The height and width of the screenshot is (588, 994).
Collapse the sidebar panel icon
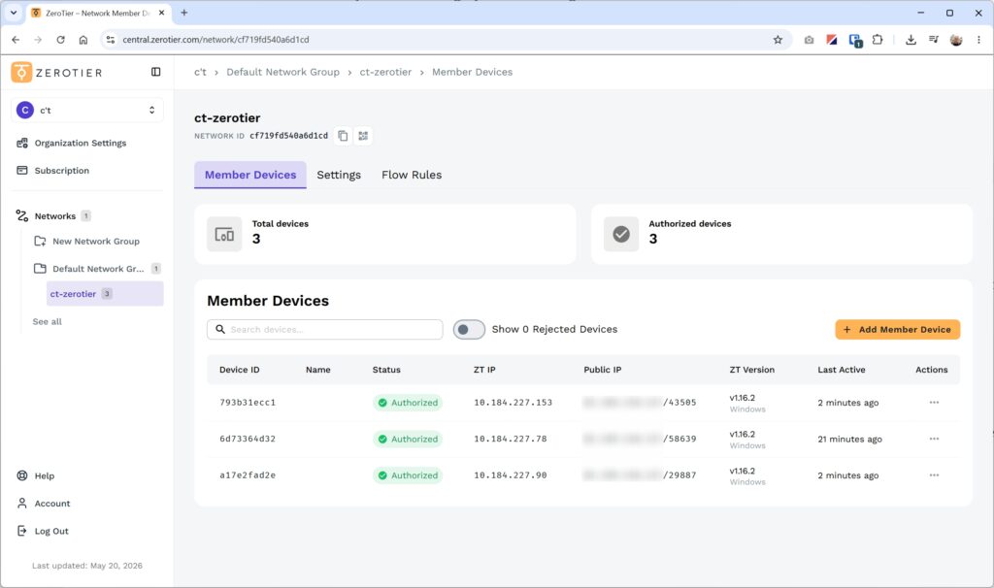coord(156,72)
